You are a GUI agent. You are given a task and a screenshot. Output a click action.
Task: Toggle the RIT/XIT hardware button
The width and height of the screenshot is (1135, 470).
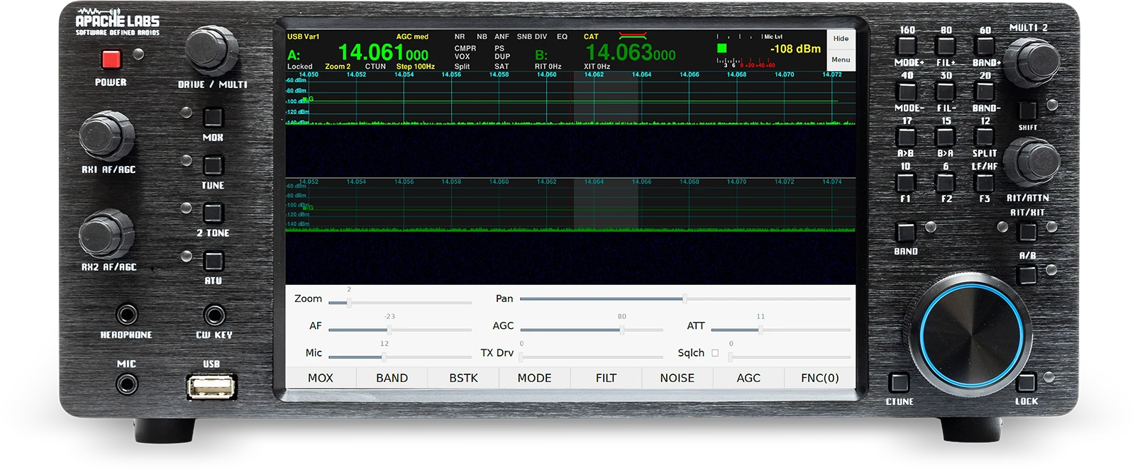click(x=1027, y=231)
